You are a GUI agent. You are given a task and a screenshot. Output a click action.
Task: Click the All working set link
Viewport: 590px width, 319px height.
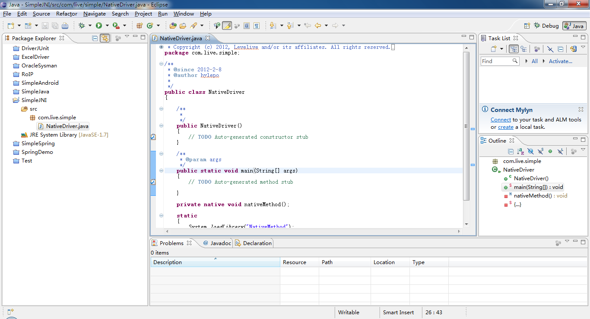[x=535, y=61]
